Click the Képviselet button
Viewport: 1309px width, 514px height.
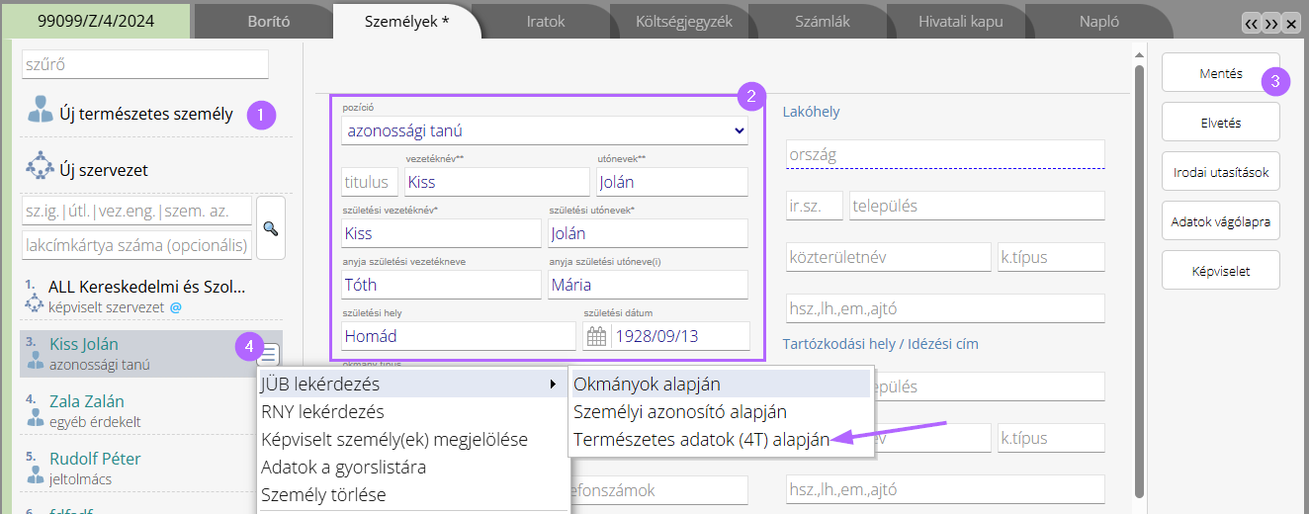click(1220, 270)
